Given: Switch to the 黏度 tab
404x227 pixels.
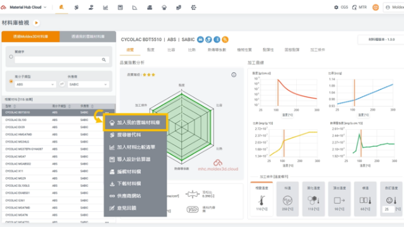Looking at the screenshot, I should (151, 50).
